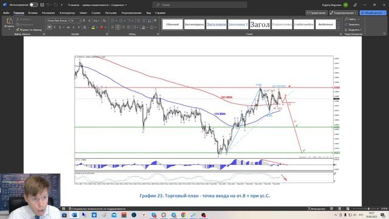Select the Заголовок 2 style
The height and width of the screenshot is (219, 389).
click(238, 24)
